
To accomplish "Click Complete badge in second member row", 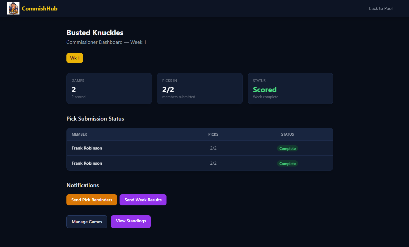I will coord(287,164).
